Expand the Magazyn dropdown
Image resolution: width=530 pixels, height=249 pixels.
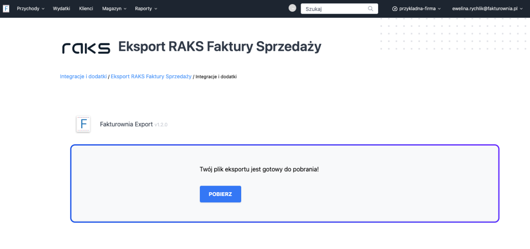coord(113,8)
